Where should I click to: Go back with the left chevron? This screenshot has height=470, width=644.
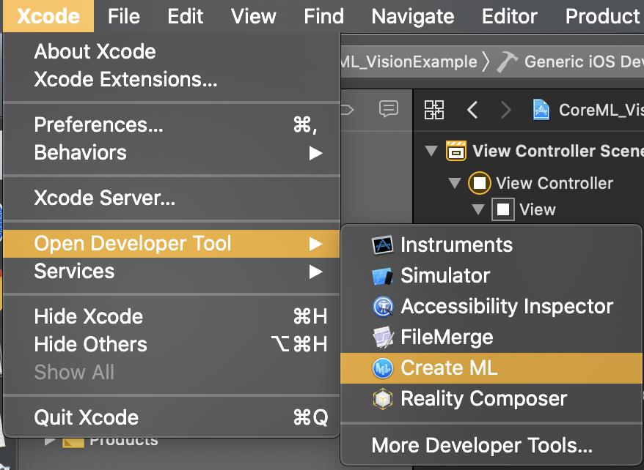(472, 110)
